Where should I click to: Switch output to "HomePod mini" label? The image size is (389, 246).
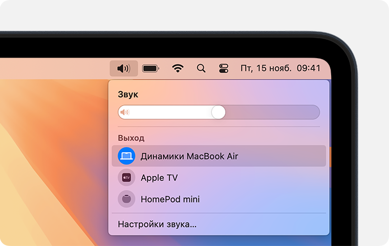click(170, 199)
